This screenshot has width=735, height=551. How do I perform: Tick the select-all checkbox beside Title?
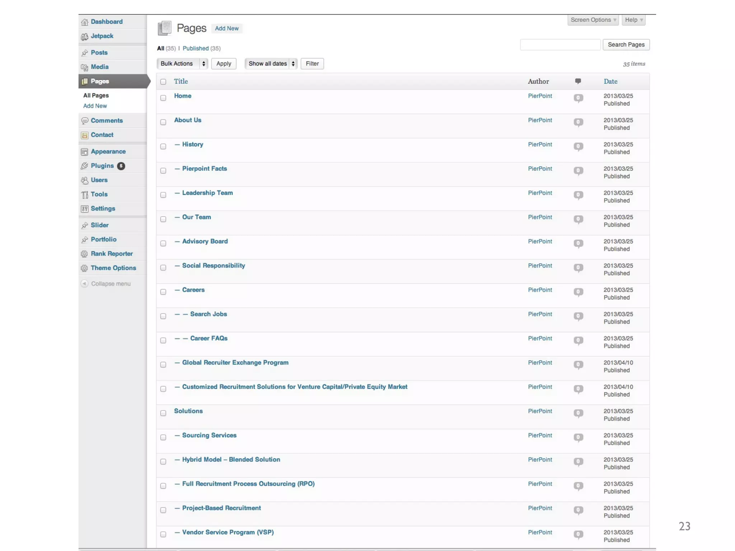163,82
